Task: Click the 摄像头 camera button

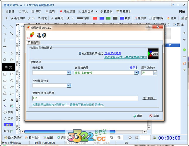Action: click(x=106, y=11)
